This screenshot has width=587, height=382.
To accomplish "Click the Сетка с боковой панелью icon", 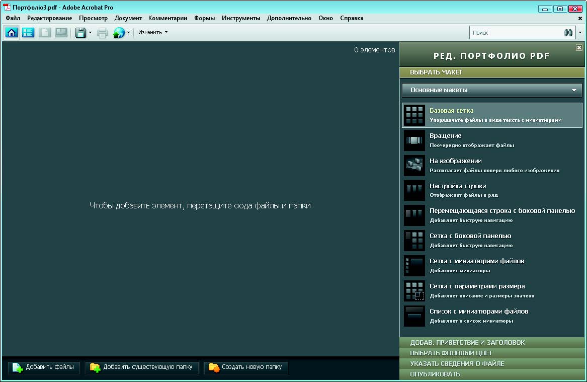I will tap(414, 241).
